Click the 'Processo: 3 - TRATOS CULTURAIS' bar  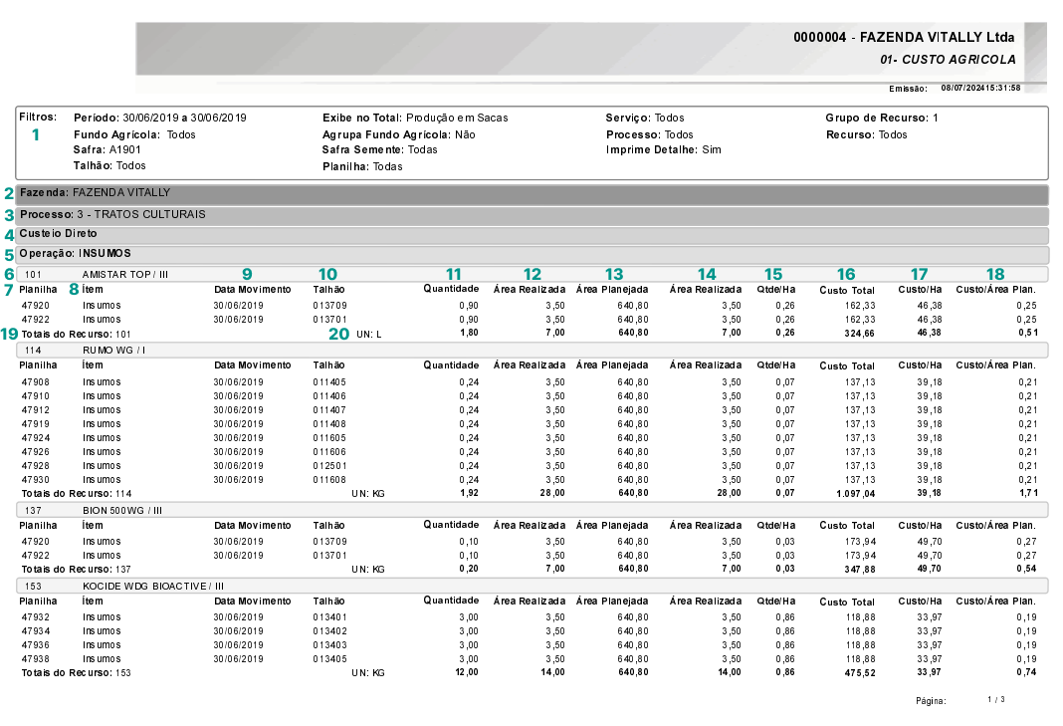532,214
